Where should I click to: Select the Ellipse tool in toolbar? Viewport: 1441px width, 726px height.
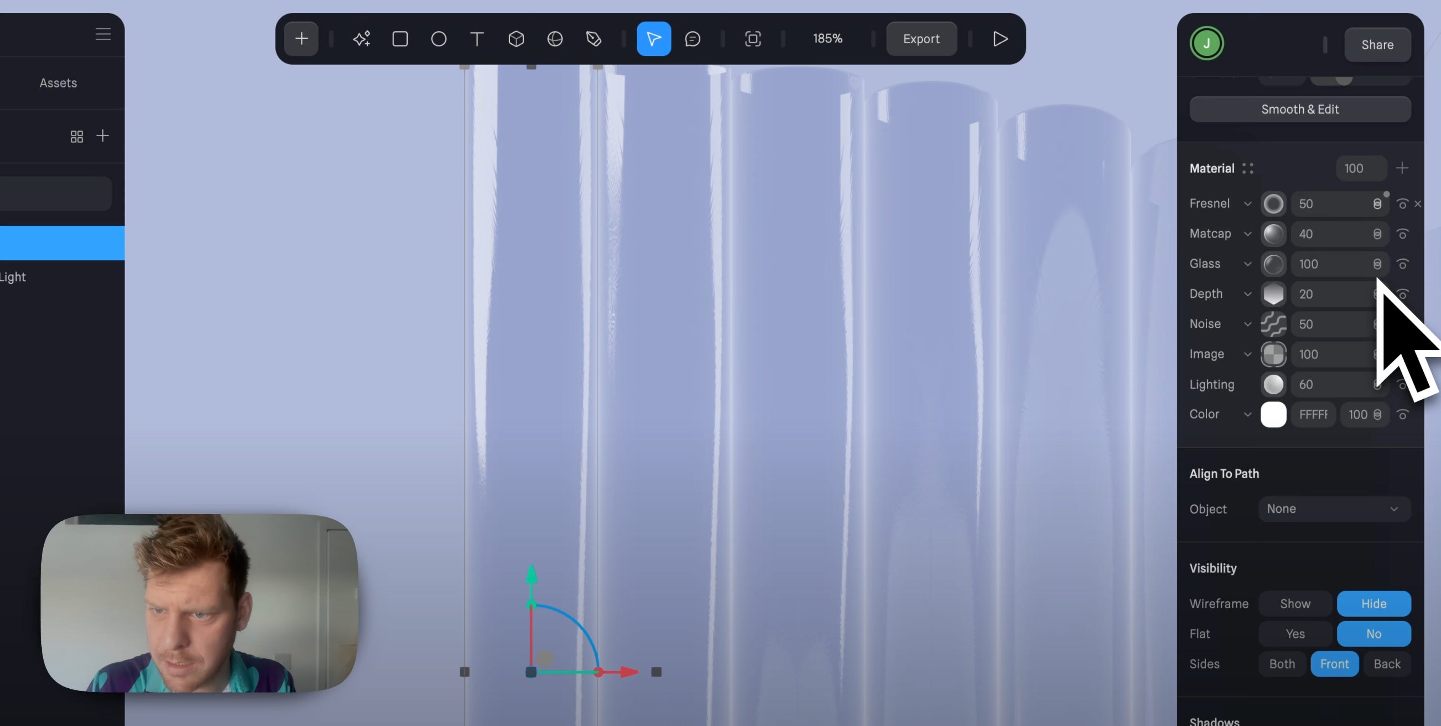click(439, 39)
